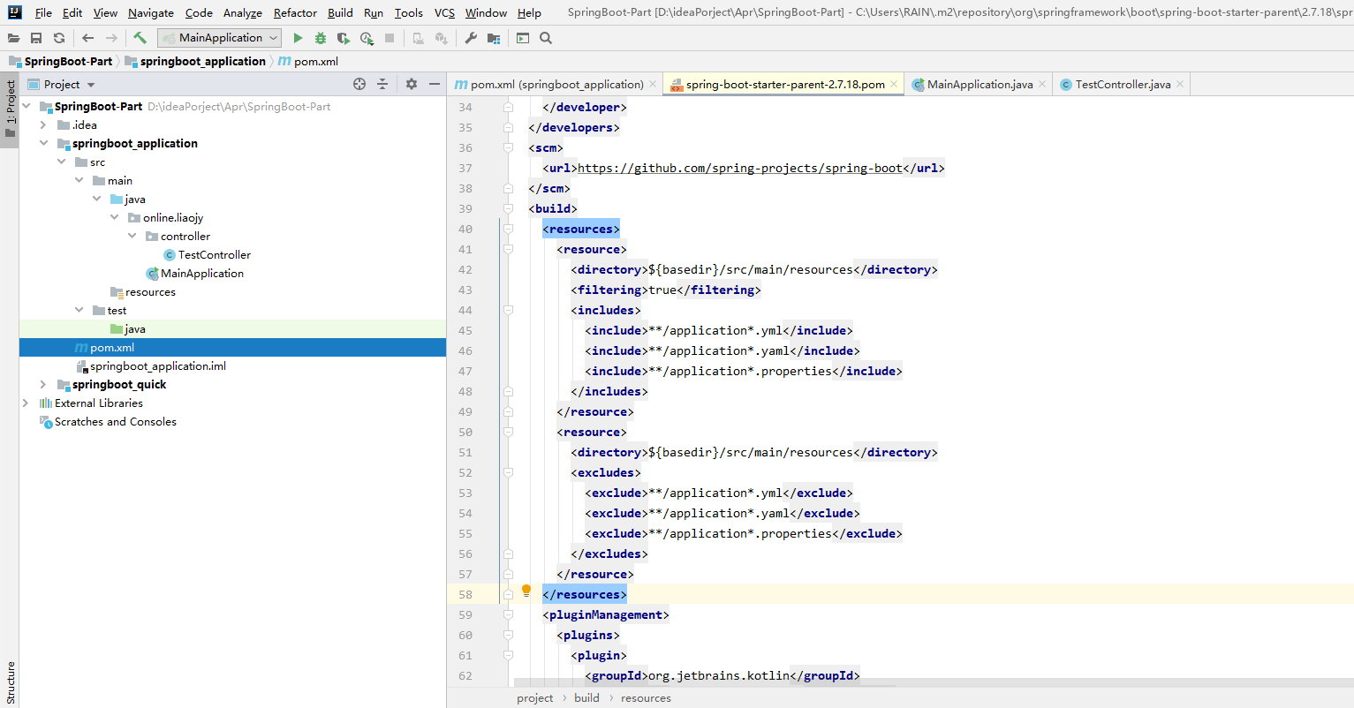Click the Save All toolbar icon
1354x708 pixels.
click(x=36, y=38)
